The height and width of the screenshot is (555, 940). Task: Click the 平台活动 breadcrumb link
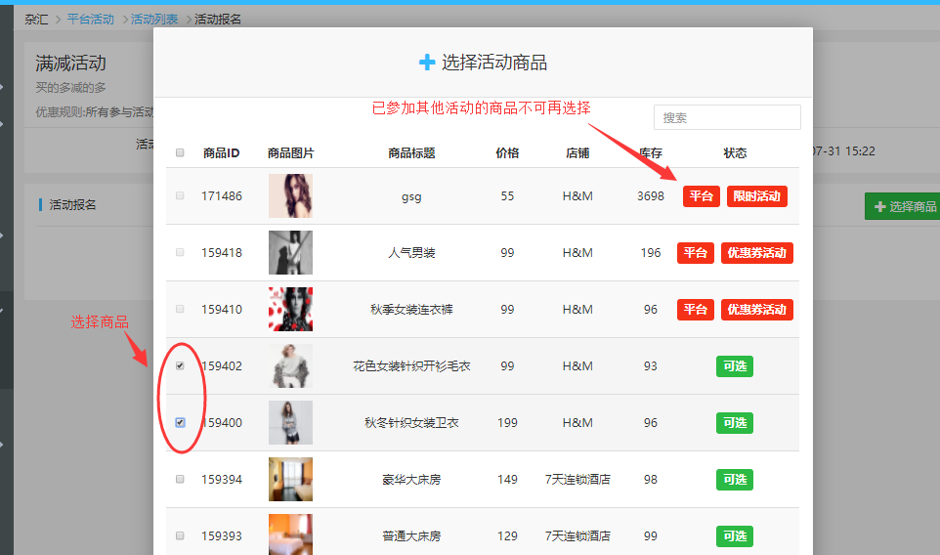[90, 19]
